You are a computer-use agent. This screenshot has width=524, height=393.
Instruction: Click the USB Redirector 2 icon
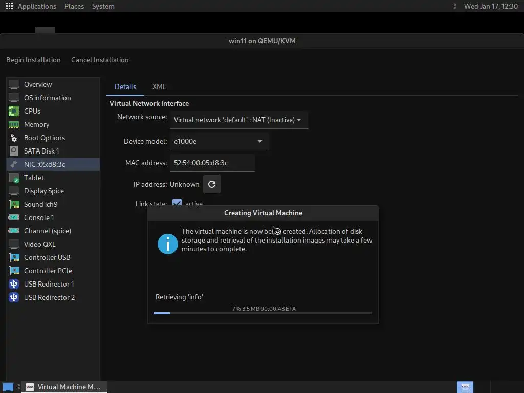14,297
